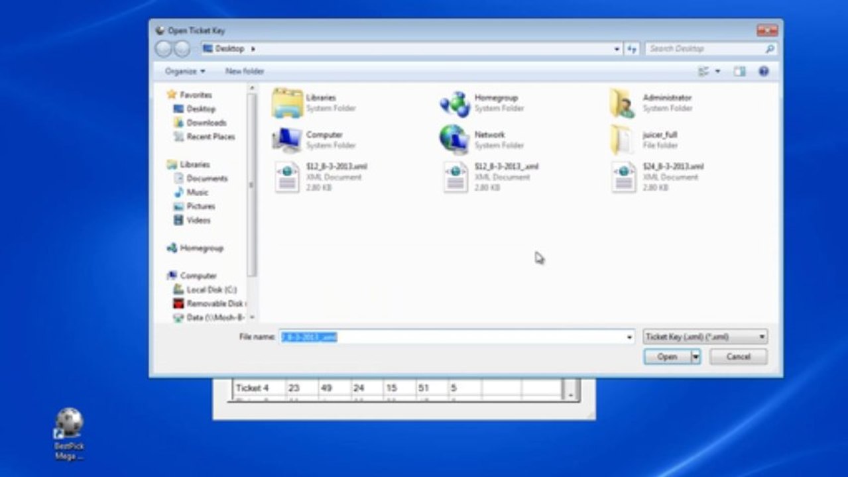Expand the address bar history dropdown
Screen dimensions: 848x477
(617, 49)
